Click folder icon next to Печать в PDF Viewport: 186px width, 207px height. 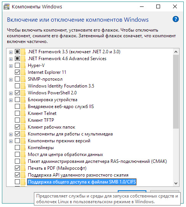click(23, 168)
